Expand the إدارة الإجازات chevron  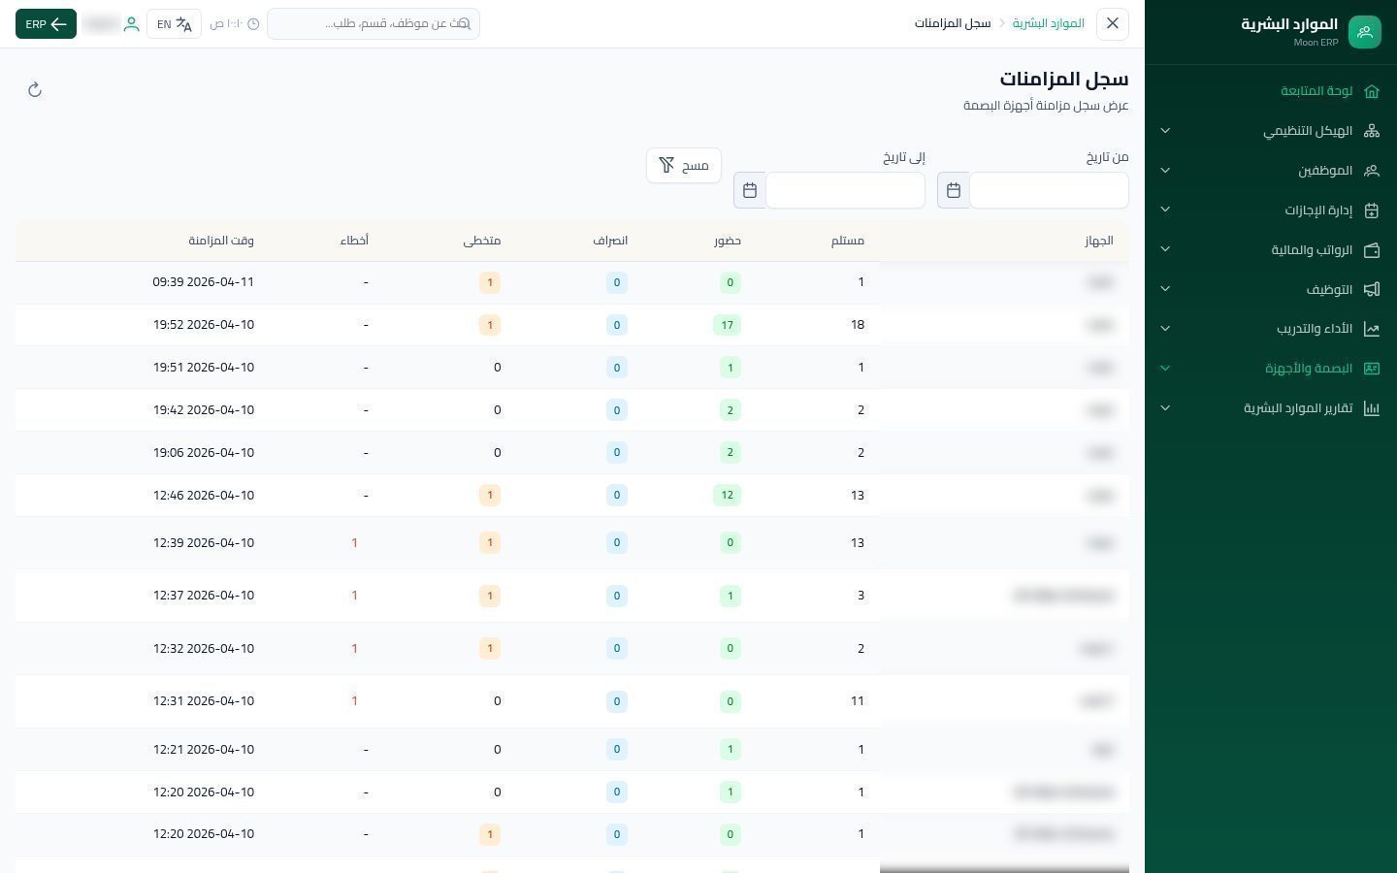pos(1165,210)
